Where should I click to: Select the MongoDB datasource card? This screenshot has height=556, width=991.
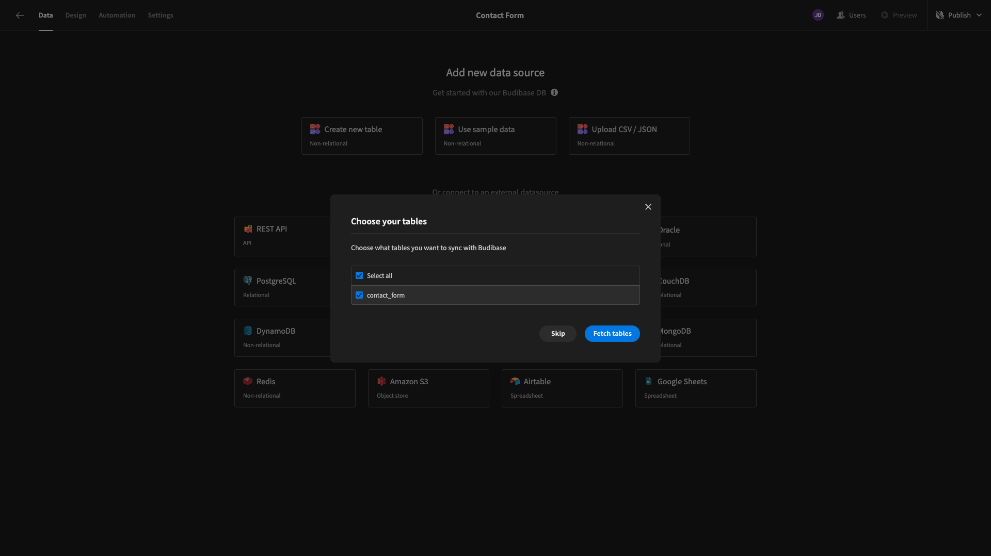click(708, 338)
